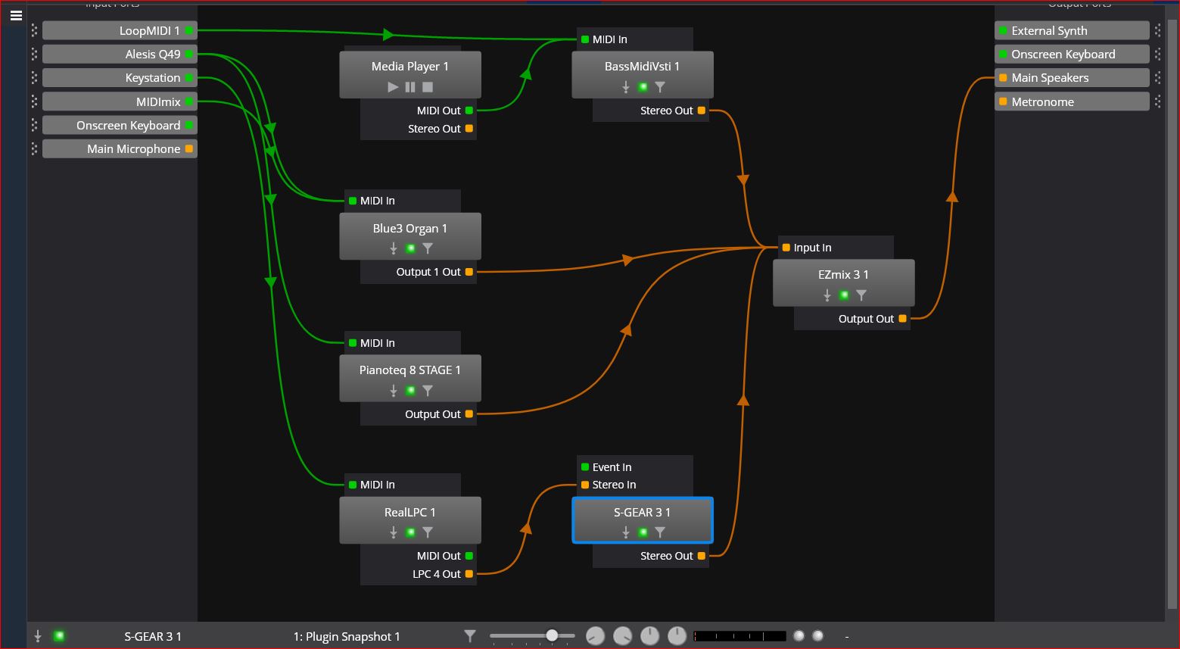Open Plugin Snapshot 1 selector in bottom bar
The width and height of the screenshot is (1180, 649).
click(347, 636)
